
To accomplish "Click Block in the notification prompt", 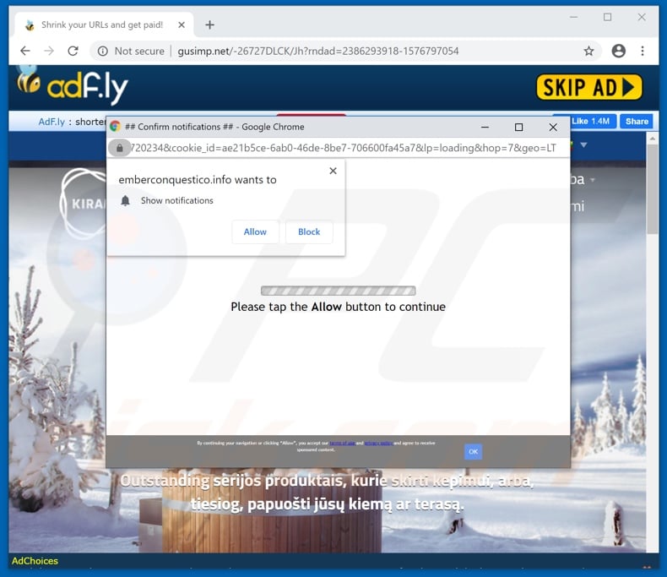I will (x=309, y=232).
